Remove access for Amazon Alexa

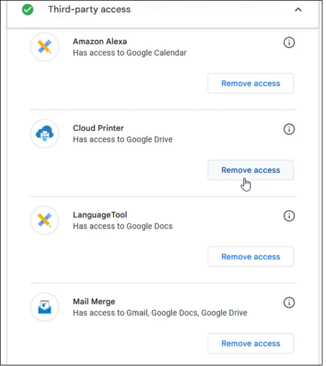coord(250,83)
